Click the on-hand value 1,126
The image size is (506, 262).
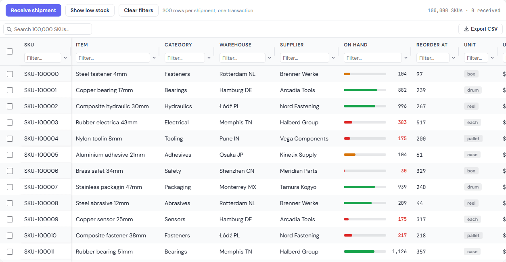pos(399,252)
